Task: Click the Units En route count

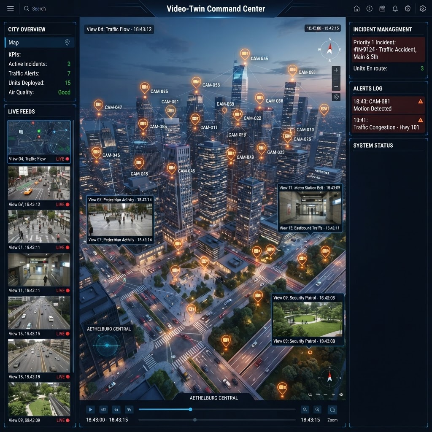Action: (422, 68)
